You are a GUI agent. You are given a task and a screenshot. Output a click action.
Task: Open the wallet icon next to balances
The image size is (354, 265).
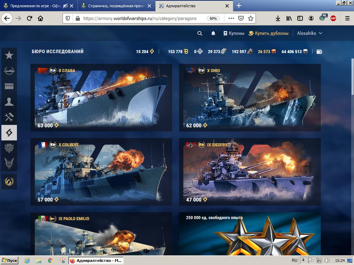pyautogui.click(x=319, y=52)
